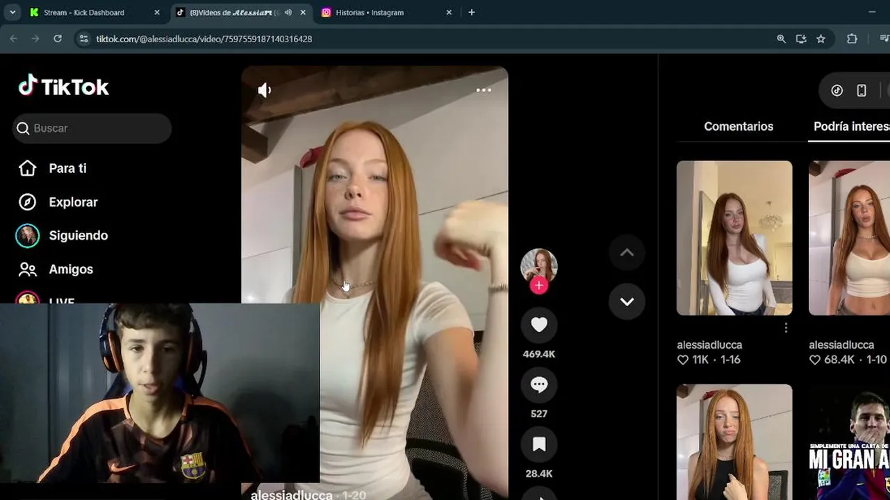Reload the page
Viewport: 890px width, 500px height.
58,39
